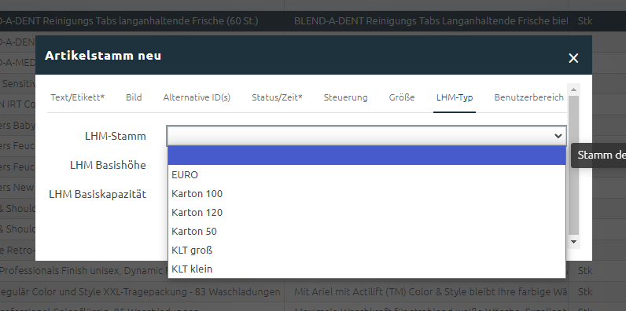This screenshot has height=311, width=626.
Task: Select Karton 50 option
Action: 366,231
